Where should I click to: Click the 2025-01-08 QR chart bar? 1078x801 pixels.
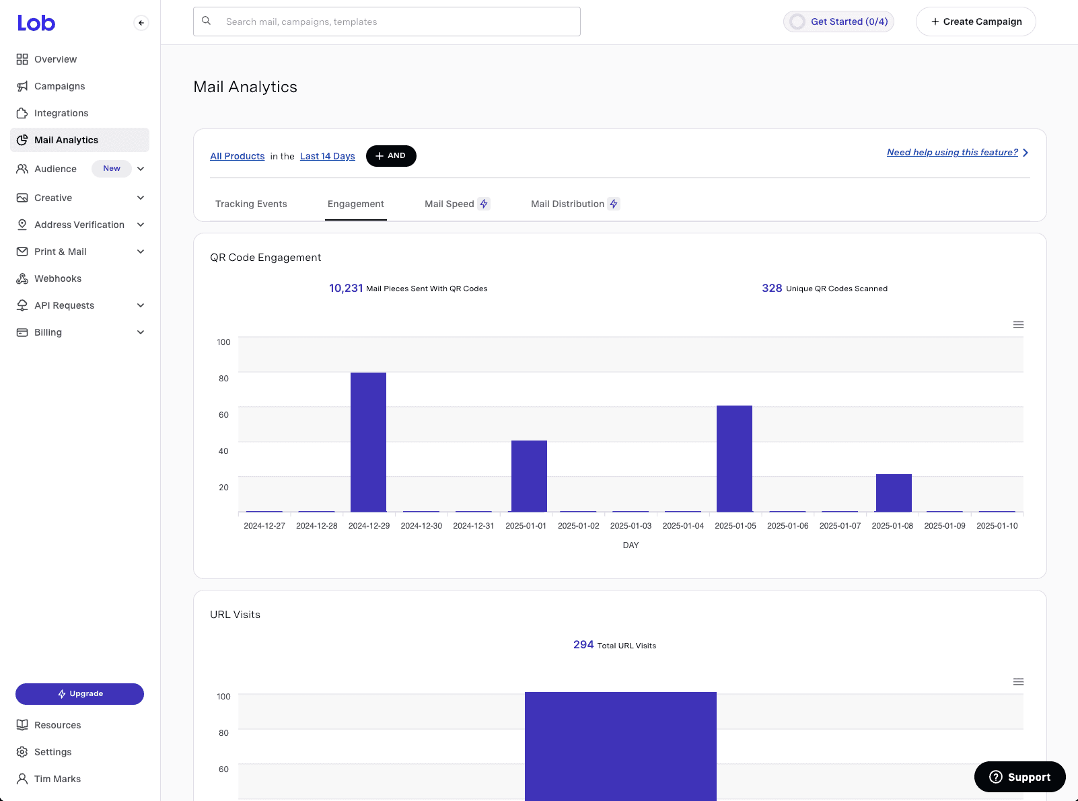tap(894, 493)
